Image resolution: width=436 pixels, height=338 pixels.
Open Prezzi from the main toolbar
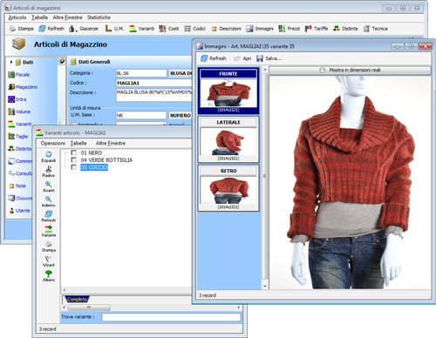(x=289, y=29)
